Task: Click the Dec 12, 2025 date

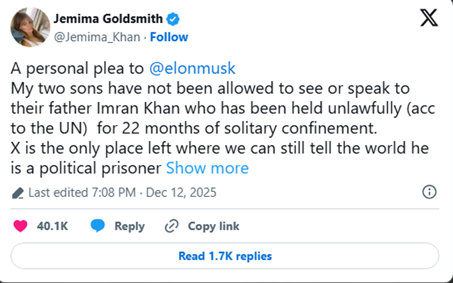Action: [x=181, y=192]
